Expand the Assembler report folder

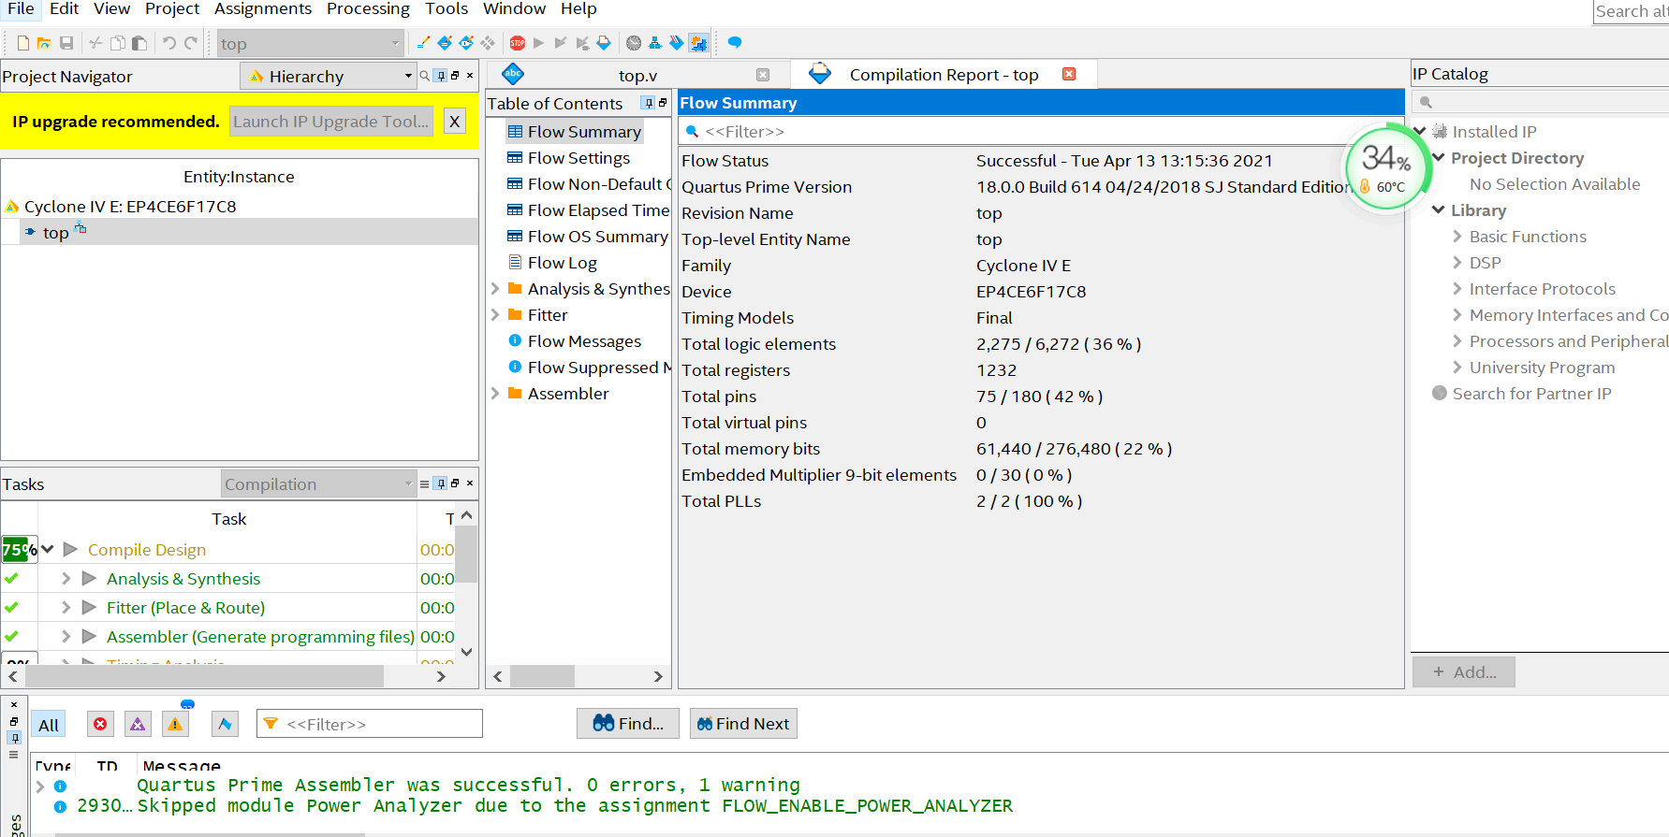(x=495, y=394)
